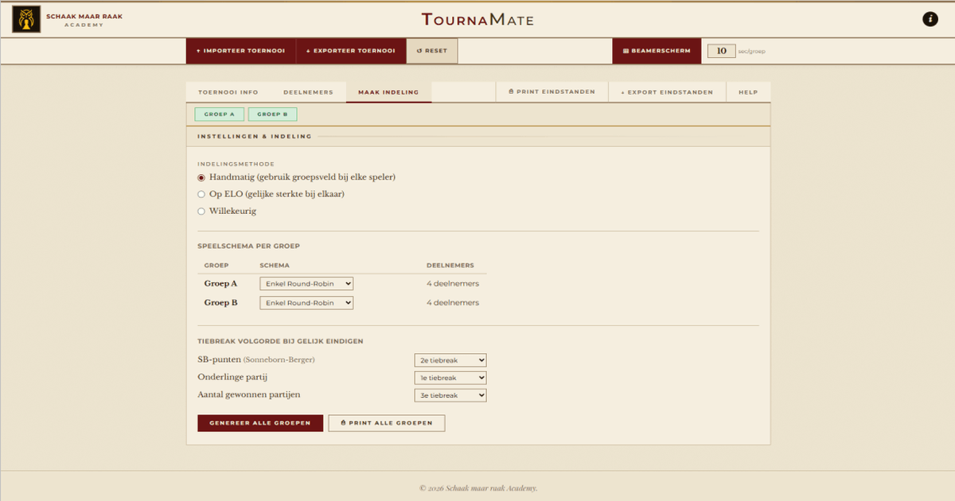955x501 pixels.
Task: Click the TournaMate title
Action: point(477,20)
